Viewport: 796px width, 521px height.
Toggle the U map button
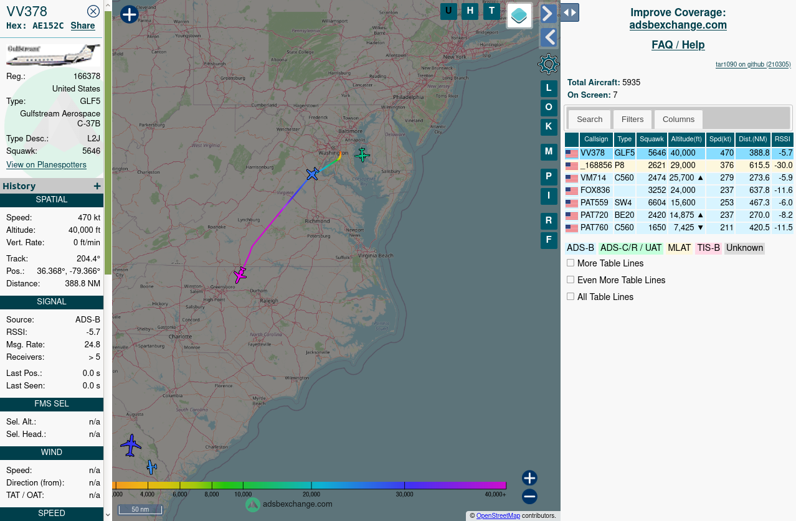(448, 11)
